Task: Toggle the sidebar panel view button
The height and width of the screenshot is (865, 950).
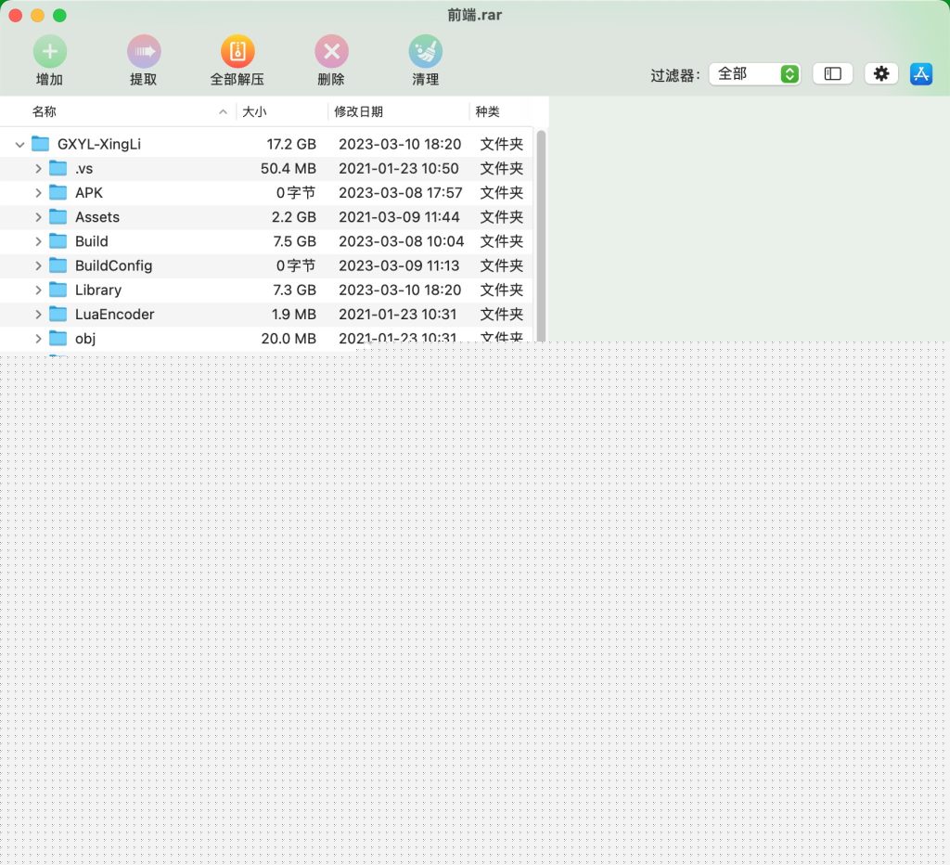Action: point(832,74)
